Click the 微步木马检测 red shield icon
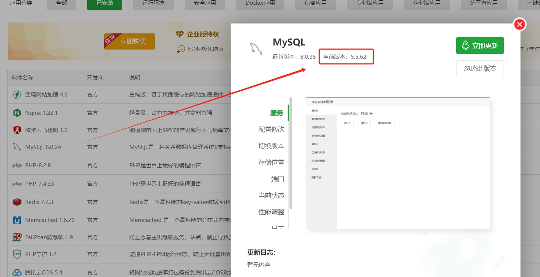The height and width of the screenshot is (277, 540). pyautogui.click(x=17, y=130)
